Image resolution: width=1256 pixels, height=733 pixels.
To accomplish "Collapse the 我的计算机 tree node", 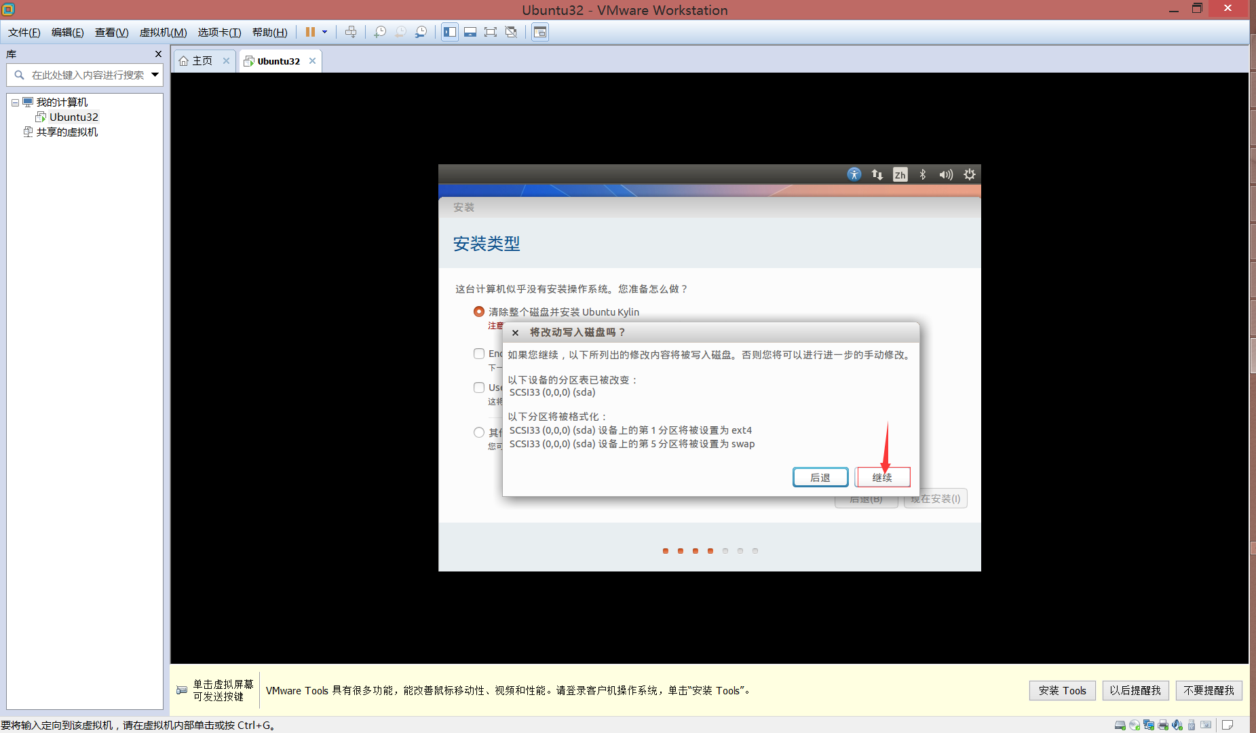I will click(15, 102).
